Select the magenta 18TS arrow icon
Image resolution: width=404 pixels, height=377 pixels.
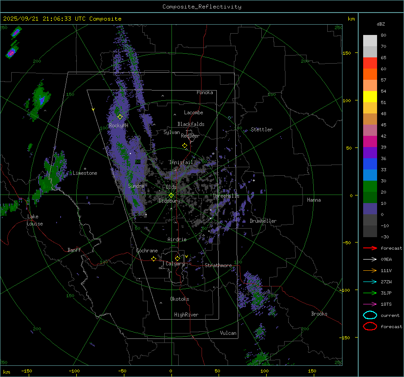point(370,304)
